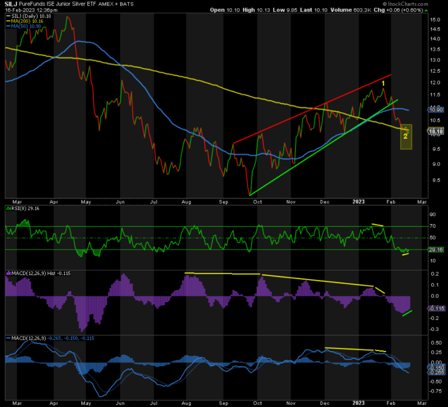This screenshot has width=448, height=407.
Task: Click -0.50 on the bottom MACD axis
Action: 435,381
